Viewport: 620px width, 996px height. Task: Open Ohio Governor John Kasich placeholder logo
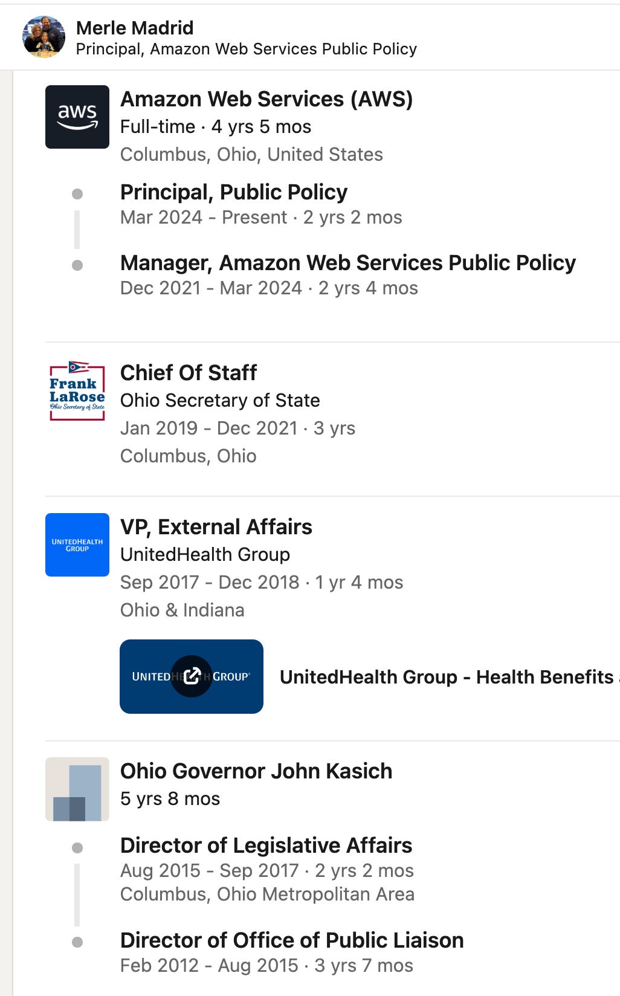tap(77, 789)
